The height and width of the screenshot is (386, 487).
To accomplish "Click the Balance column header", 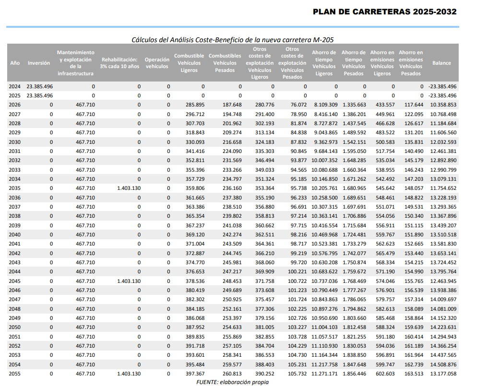I will pos(441,63).
